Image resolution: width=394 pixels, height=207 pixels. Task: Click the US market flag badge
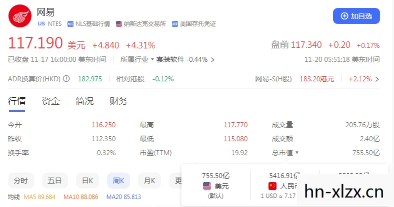pyautogui.click(x=41, y=24)
